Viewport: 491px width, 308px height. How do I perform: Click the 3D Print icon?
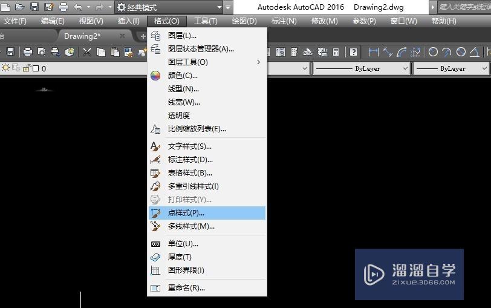coord(70,51)
